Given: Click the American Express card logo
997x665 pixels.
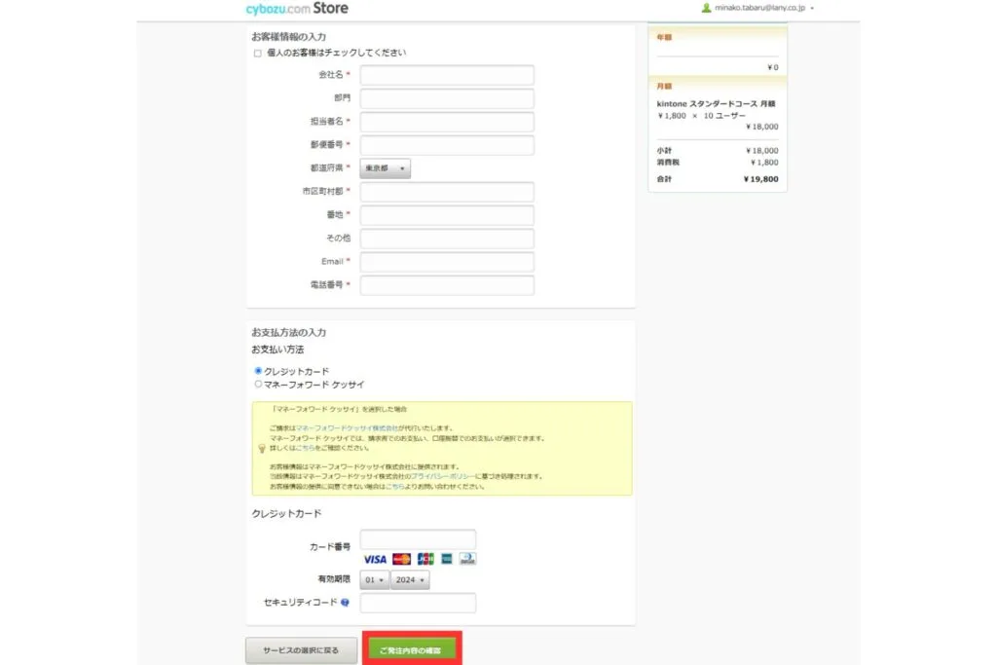Looking at the screenshot, I should pyautogui.click(x=446, y=559).
